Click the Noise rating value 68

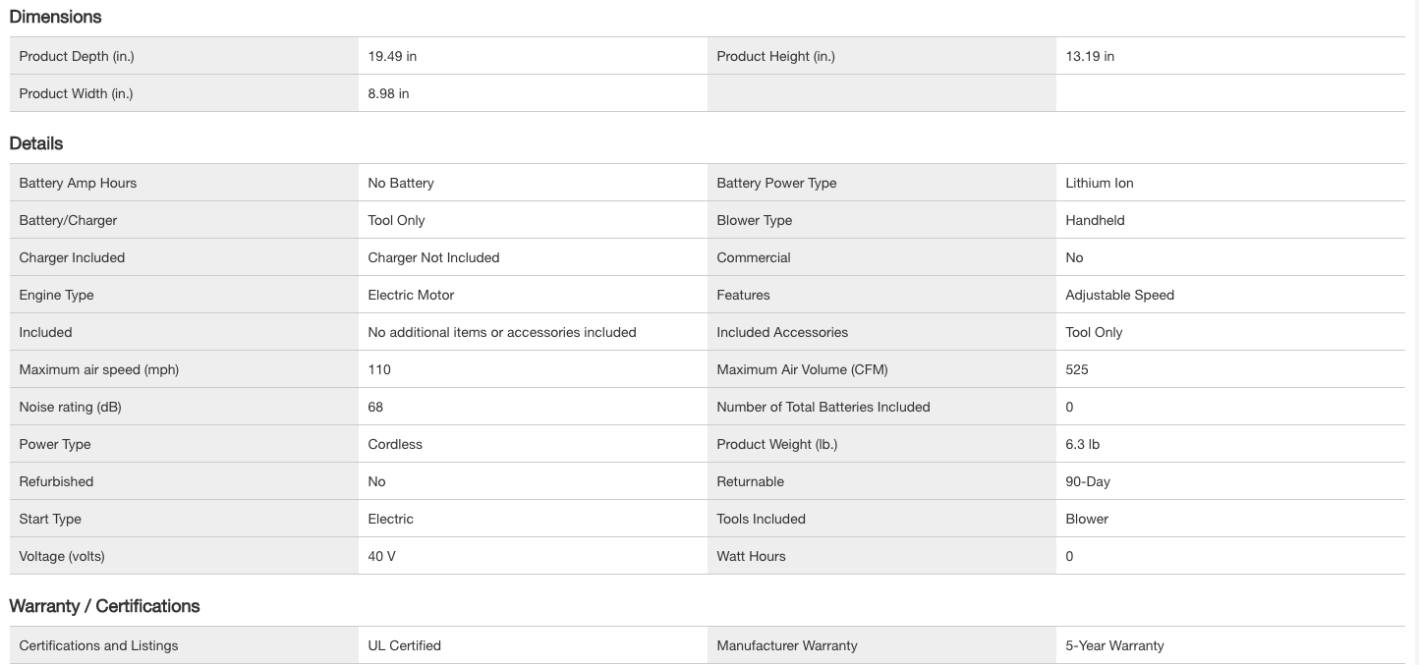point(375,407)
